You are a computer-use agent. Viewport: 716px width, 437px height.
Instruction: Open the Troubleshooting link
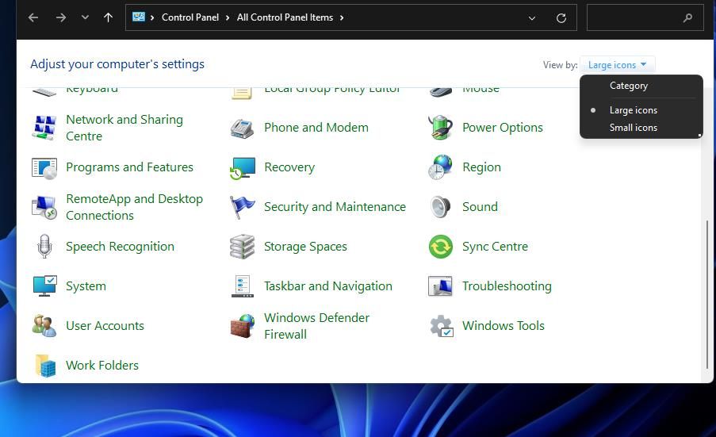pos(507,286)
